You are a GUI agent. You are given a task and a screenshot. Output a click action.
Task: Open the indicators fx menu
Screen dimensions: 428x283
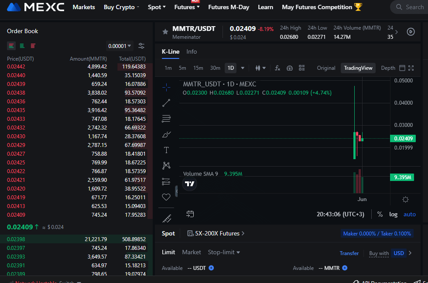(277, 68)
